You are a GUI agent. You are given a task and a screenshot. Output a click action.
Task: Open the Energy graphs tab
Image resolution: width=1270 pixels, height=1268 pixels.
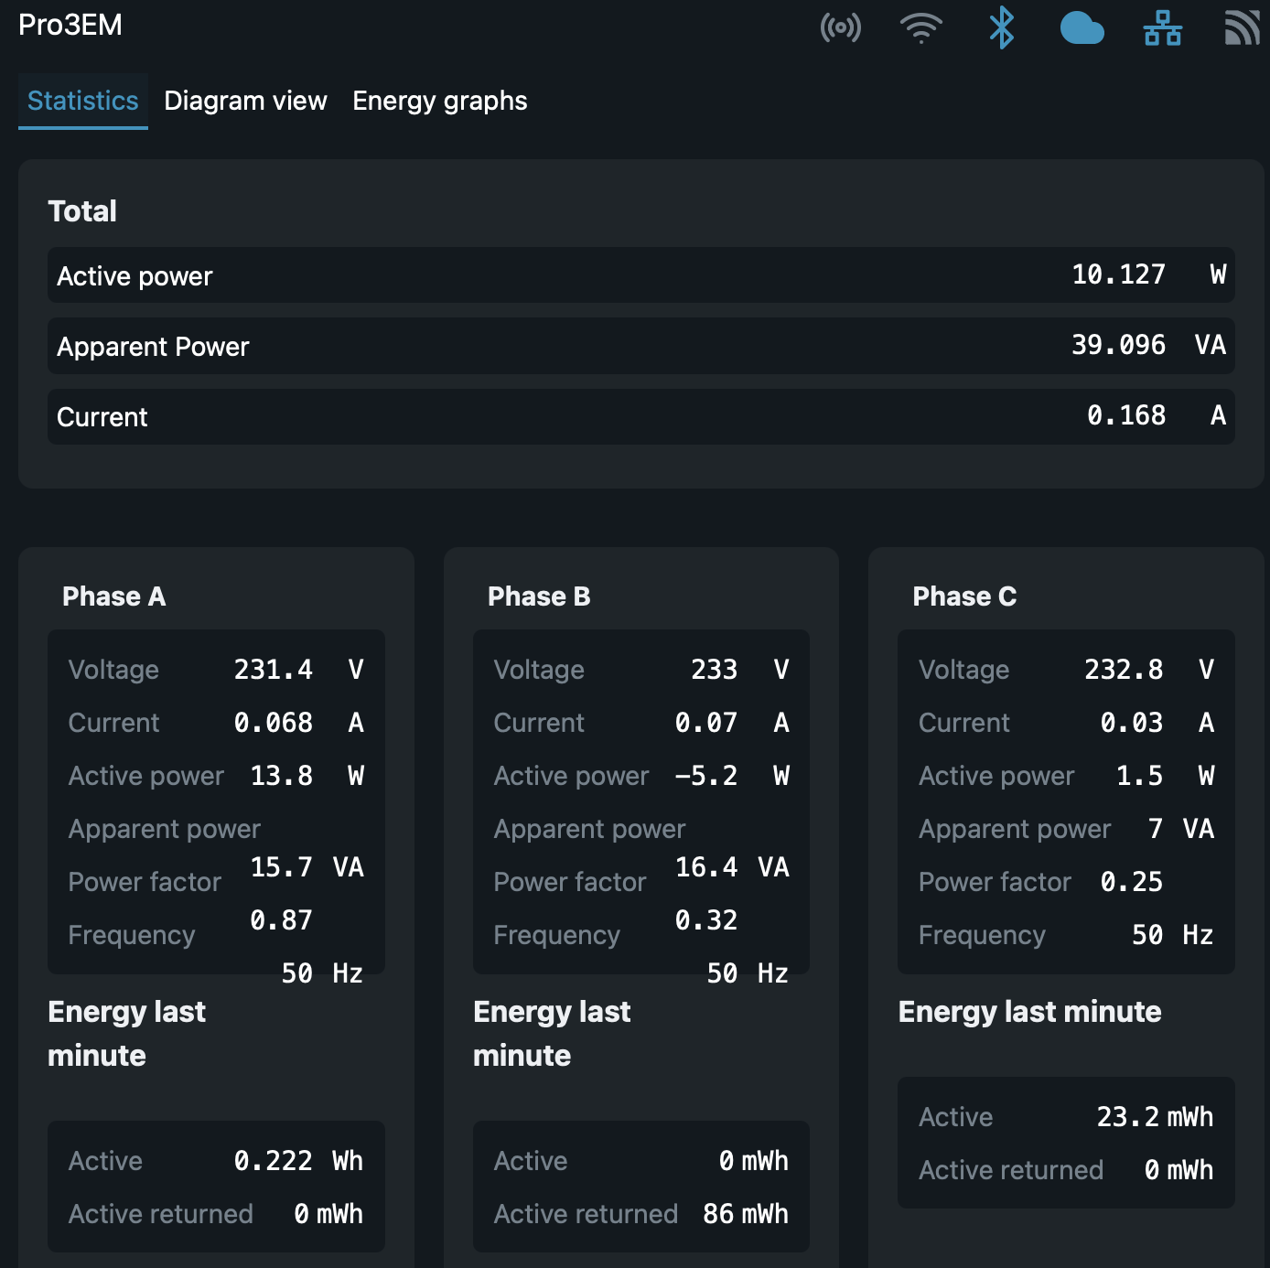[440, 101]
